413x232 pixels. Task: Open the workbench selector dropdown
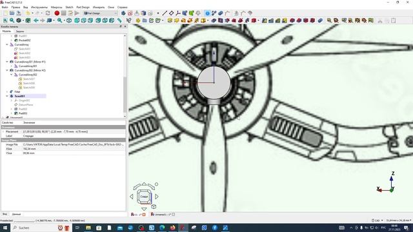(101, 13)
